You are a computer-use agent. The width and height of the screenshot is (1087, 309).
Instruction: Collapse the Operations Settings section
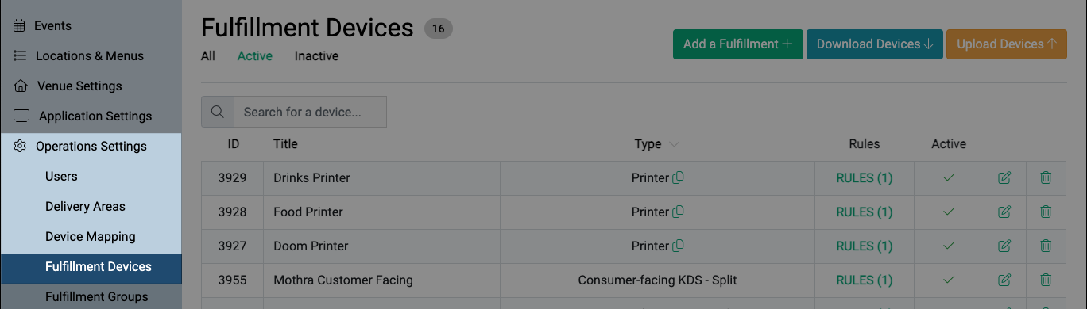point(91,147)
